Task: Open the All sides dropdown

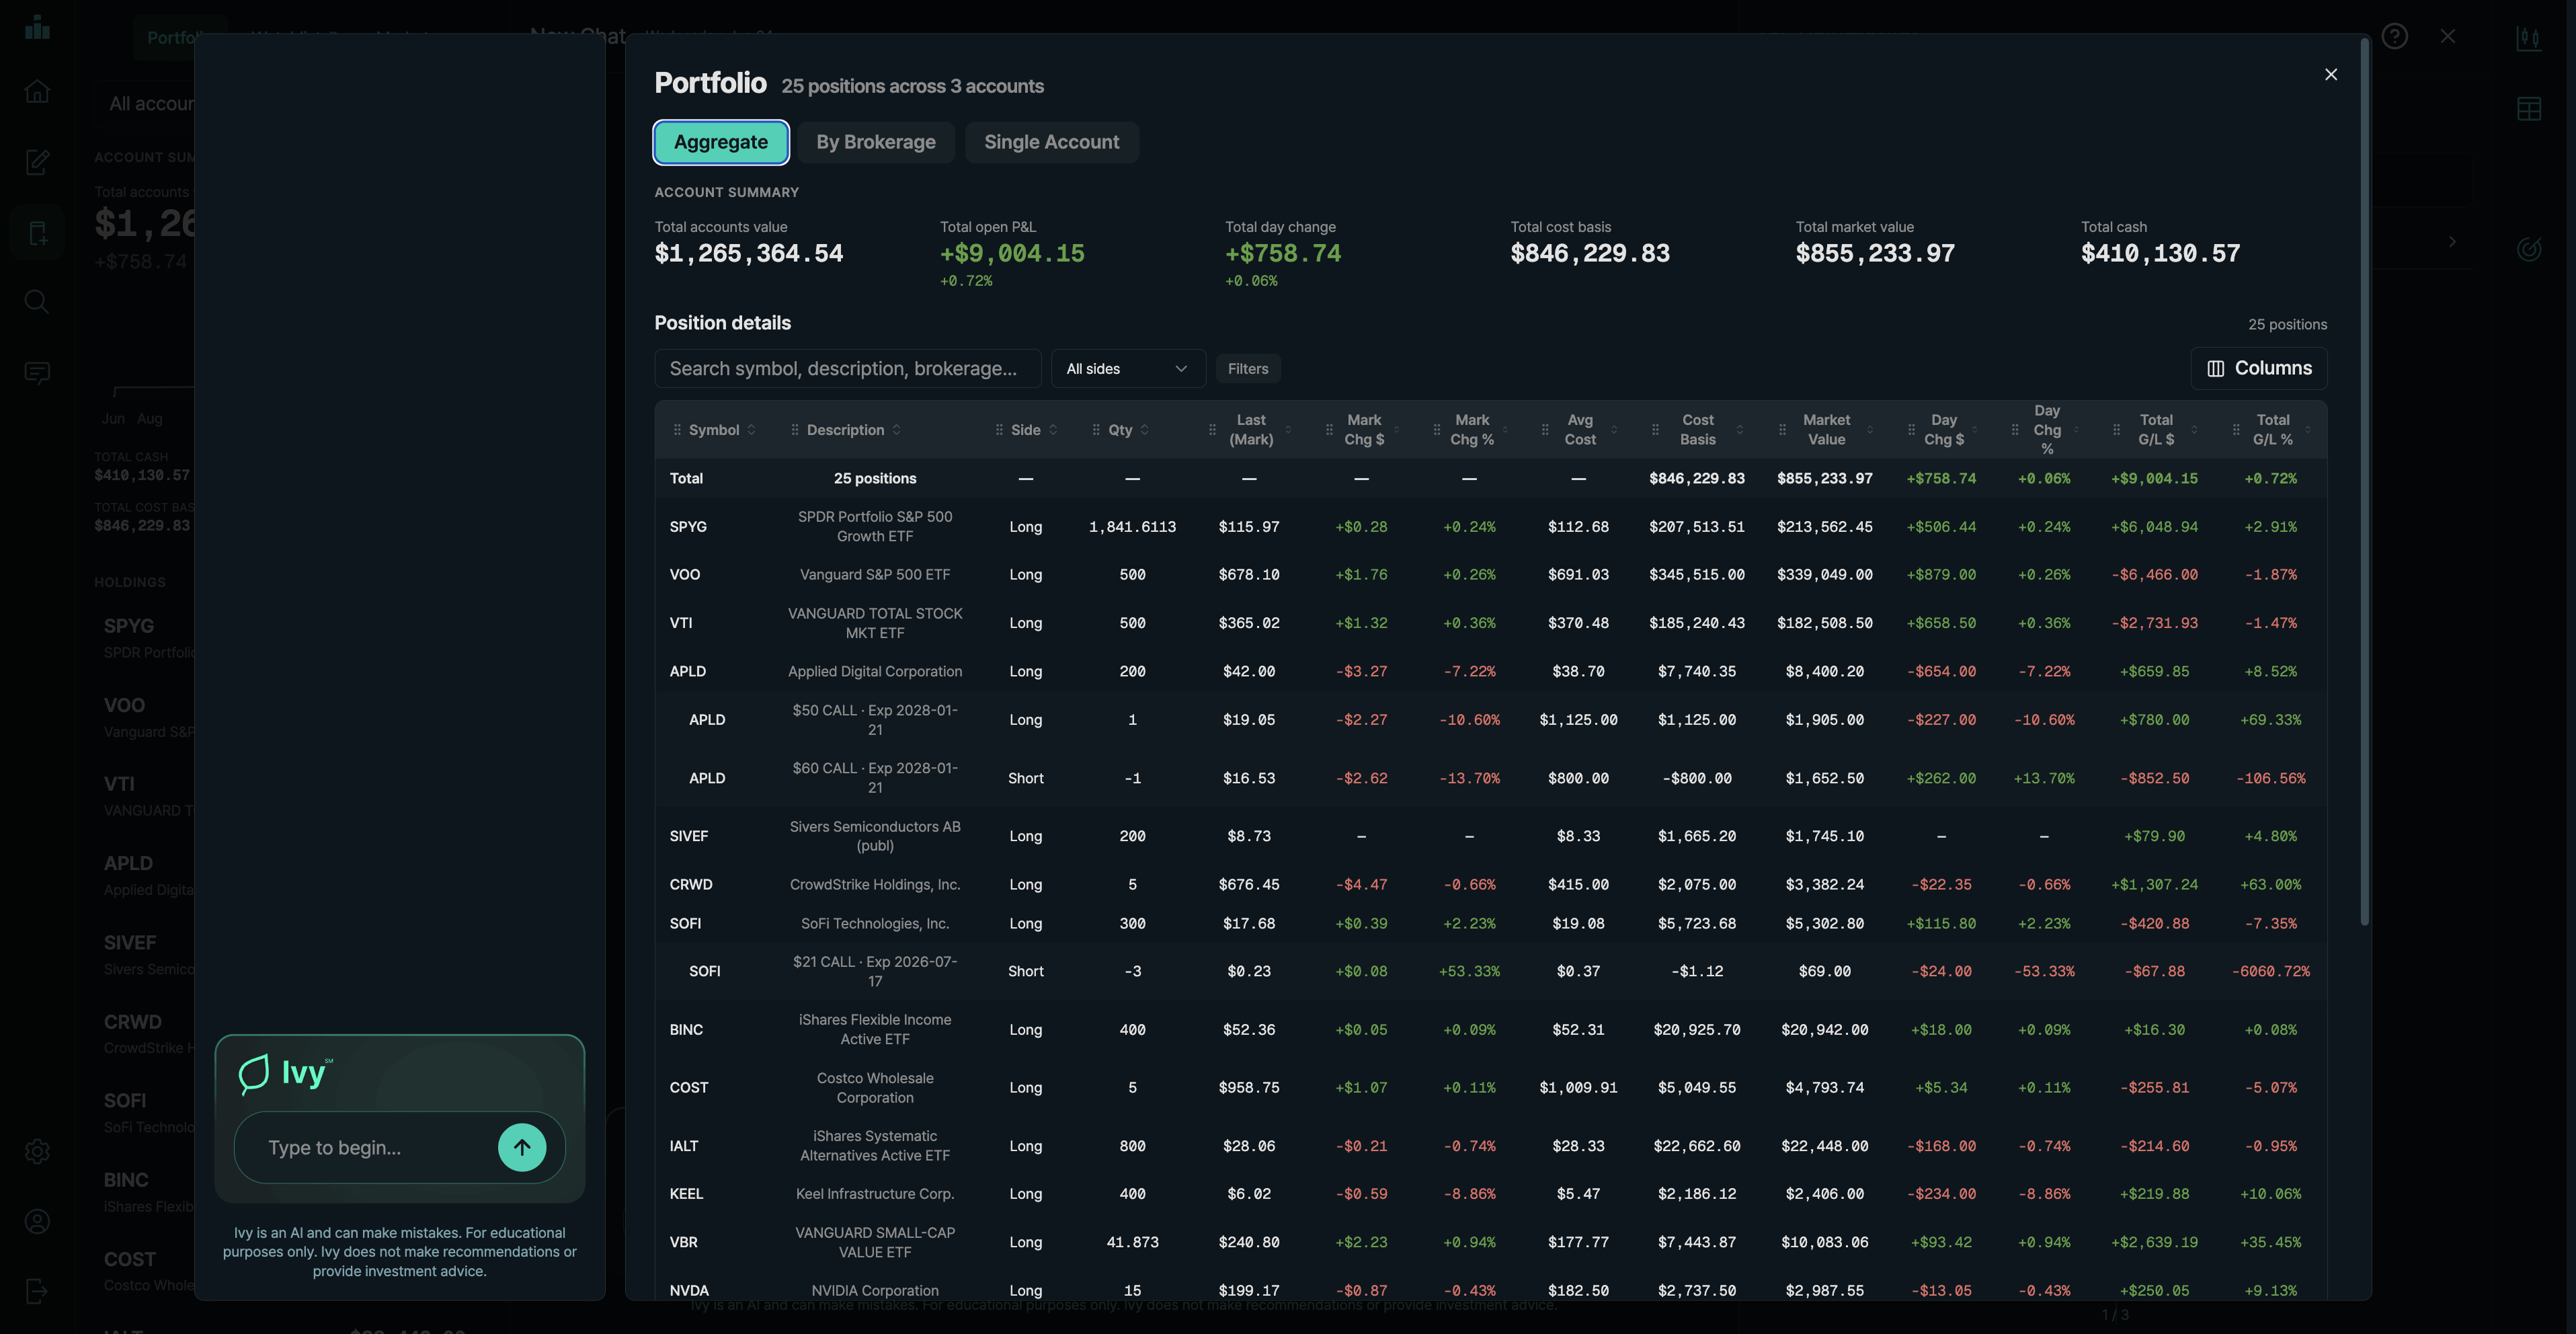Action: tap(1128, 369)
